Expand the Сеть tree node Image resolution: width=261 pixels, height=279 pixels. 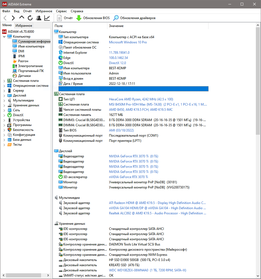click(4, 110)
